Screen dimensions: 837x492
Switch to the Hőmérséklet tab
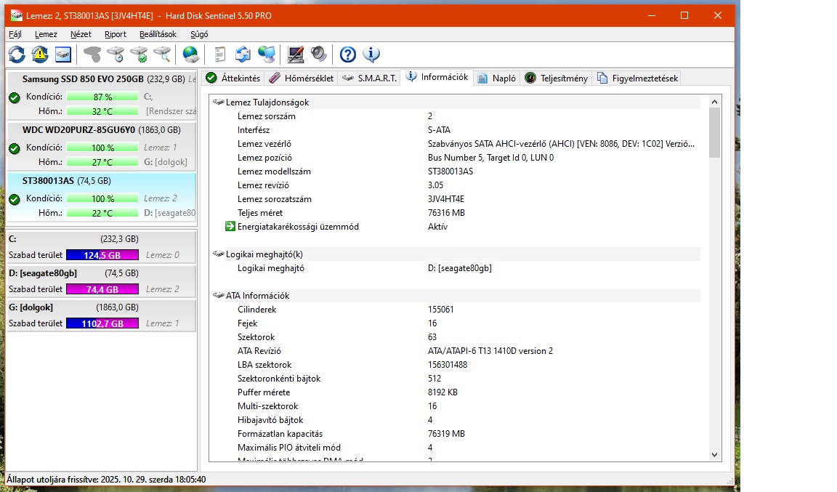[301, 78]
